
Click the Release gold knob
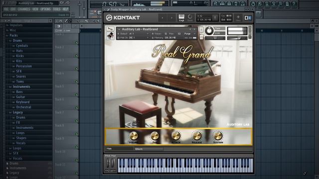(x=197, y=136)
